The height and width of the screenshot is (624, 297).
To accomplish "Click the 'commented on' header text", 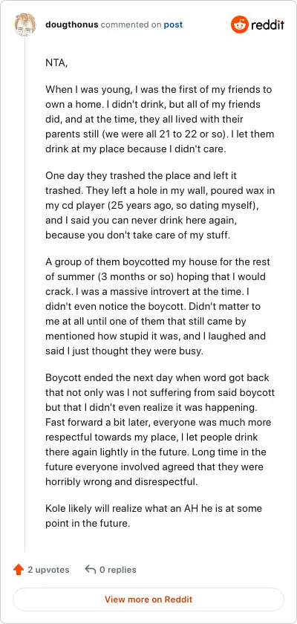I will click(131, 25).
